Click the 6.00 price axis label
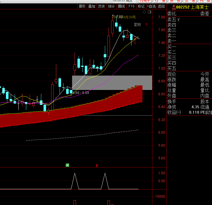 [x=162, y=133]
